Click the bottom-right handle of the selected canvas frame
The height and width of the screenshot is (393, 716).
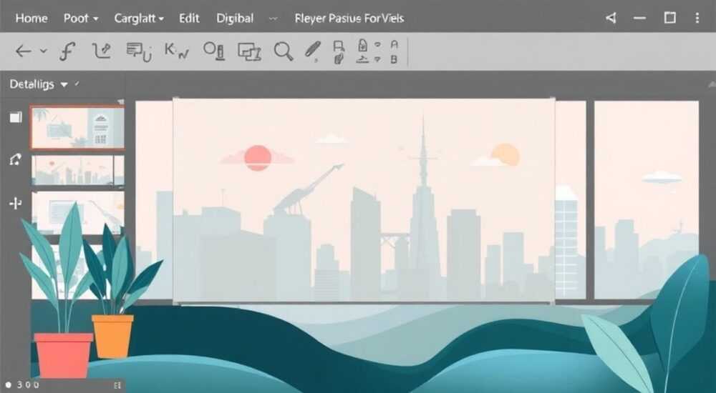553,302
